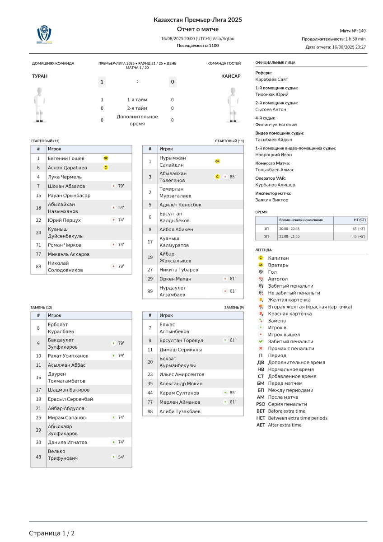Image resolution: width=383 pixels, height=542 pixels.
Task: Click the 1П row in the time table
Action: pyautogui.click(x=311, y=229)
